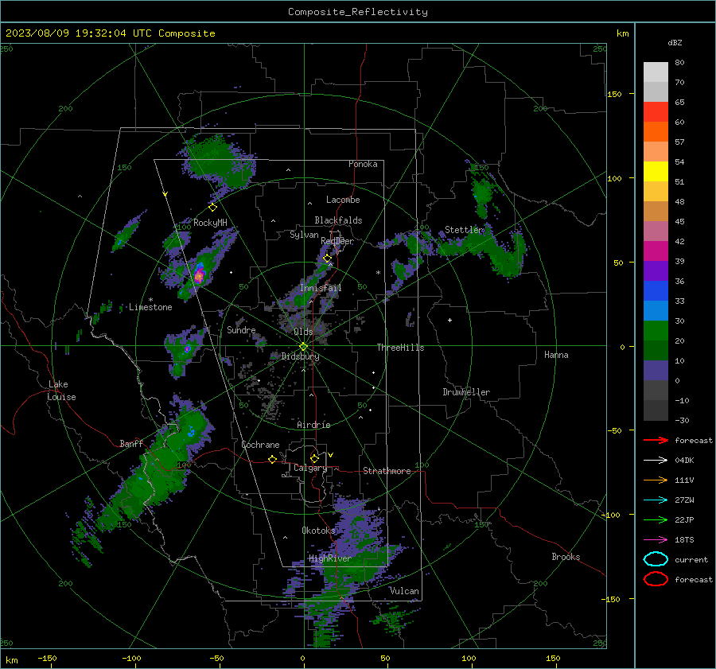Click the light blue swatch between 33 and 30 dBZ
The width and height of the screenshot is (716, 669).
(656, 310)
